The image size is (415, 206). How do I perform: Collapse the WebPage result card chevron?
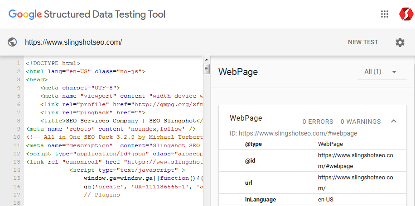[x=394, y=121]
